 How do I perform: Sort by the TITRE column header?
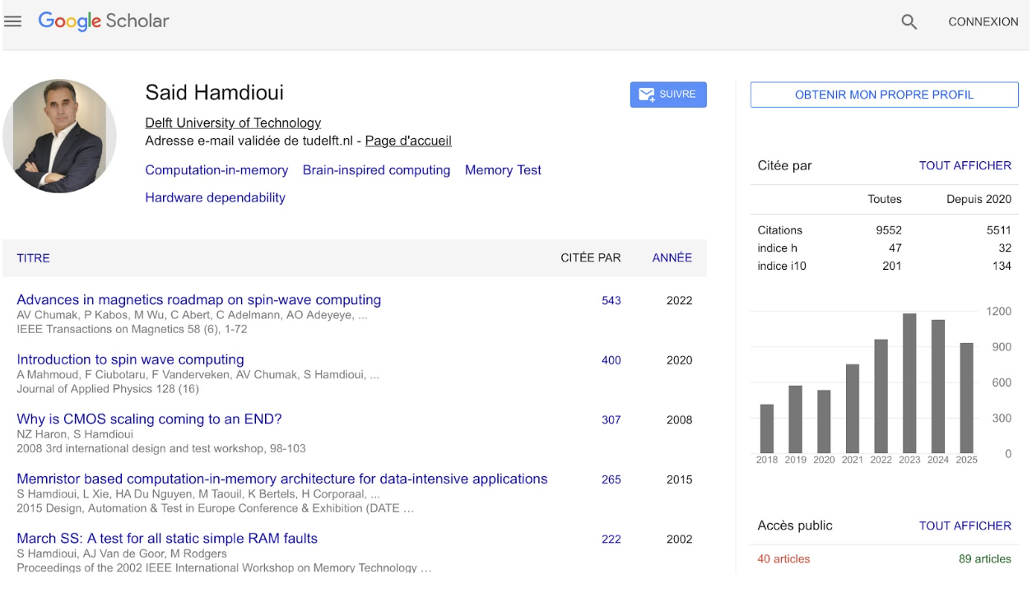pos(33,258)
